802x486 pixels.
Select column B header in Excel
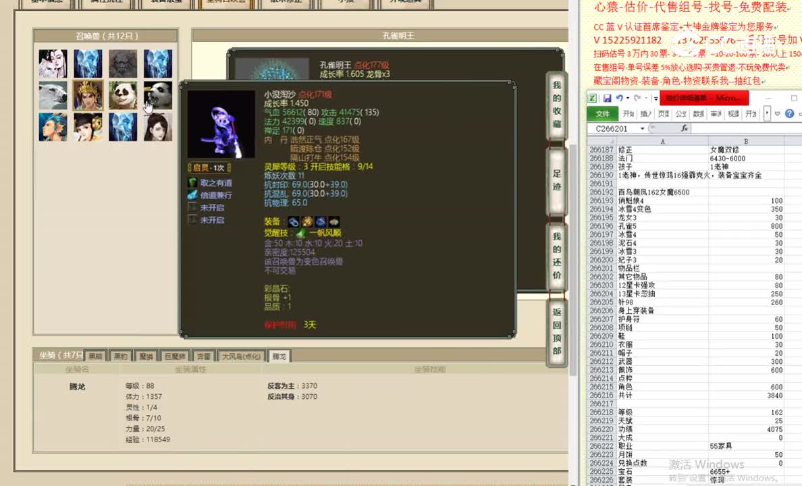[746, 141]
